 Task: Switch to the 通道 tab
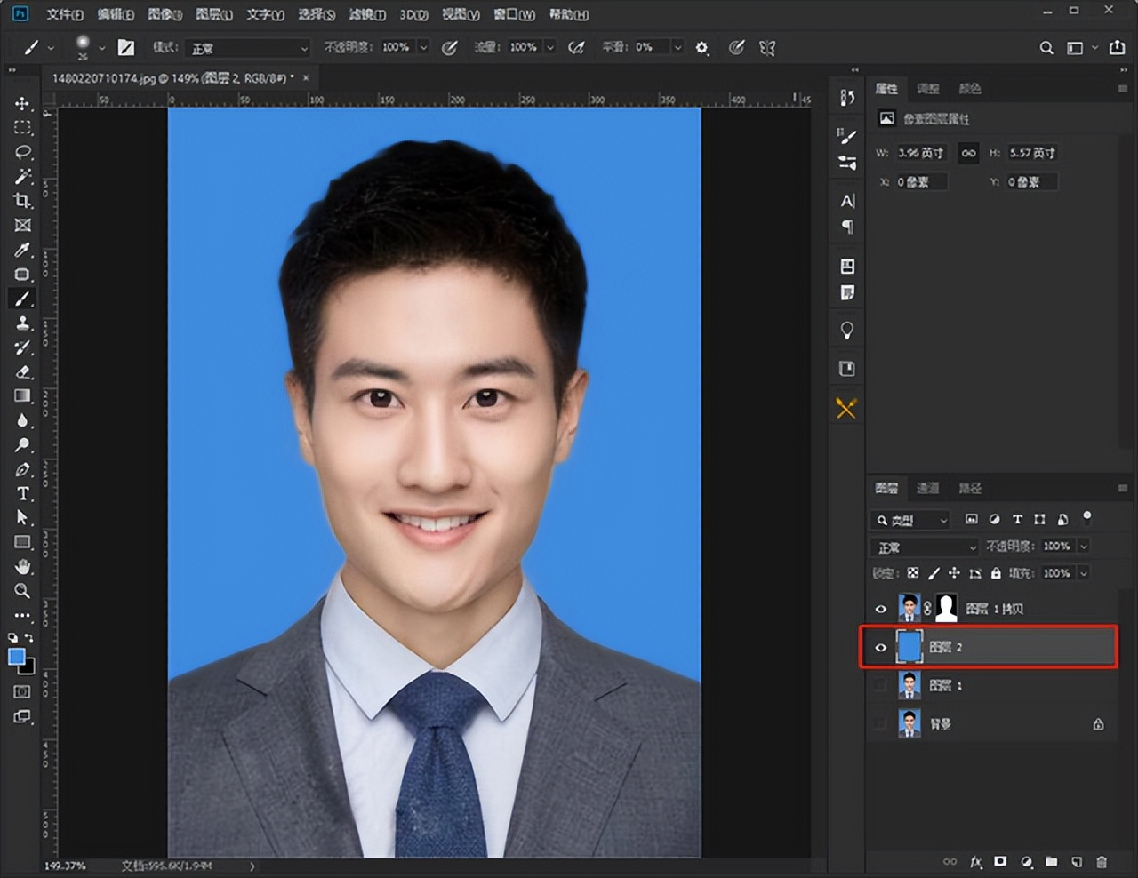tap(927, 488)
